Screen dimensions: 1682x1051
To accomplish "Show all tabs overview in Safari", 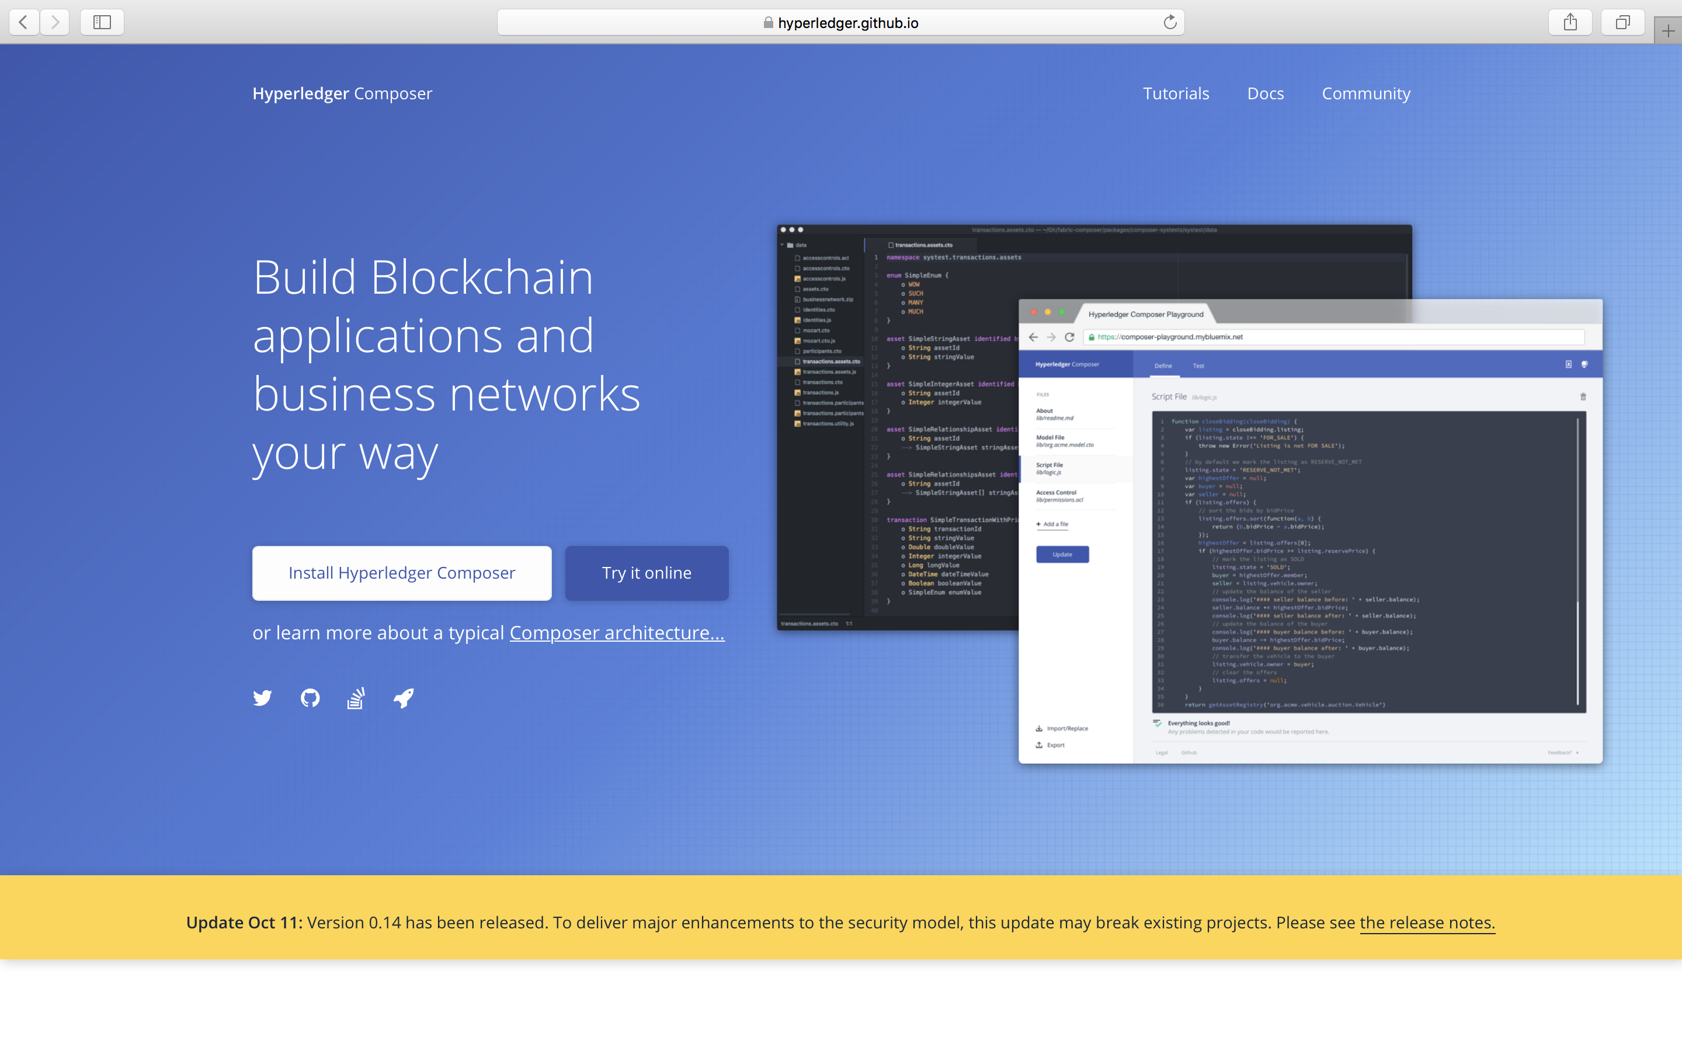I will tap(1622, 22).
